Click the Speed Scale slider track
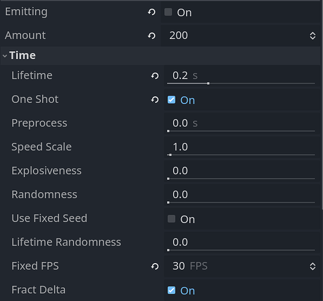Viewport: 323px width, 301px height. click(x=241, y=155)
